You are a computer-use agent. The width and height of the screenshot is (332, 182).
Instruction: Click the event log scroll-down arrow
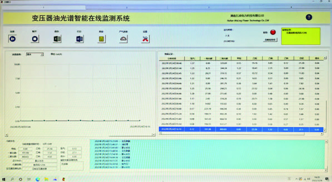coord(326,170)
